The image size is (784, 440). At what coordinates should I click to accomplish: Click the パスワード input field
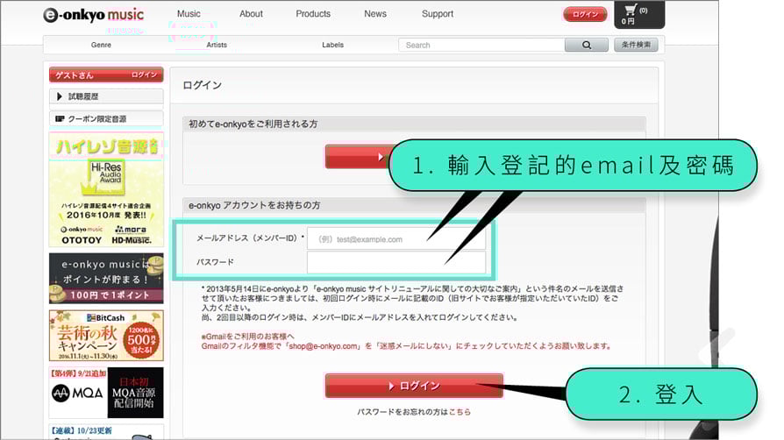(396, 262)
